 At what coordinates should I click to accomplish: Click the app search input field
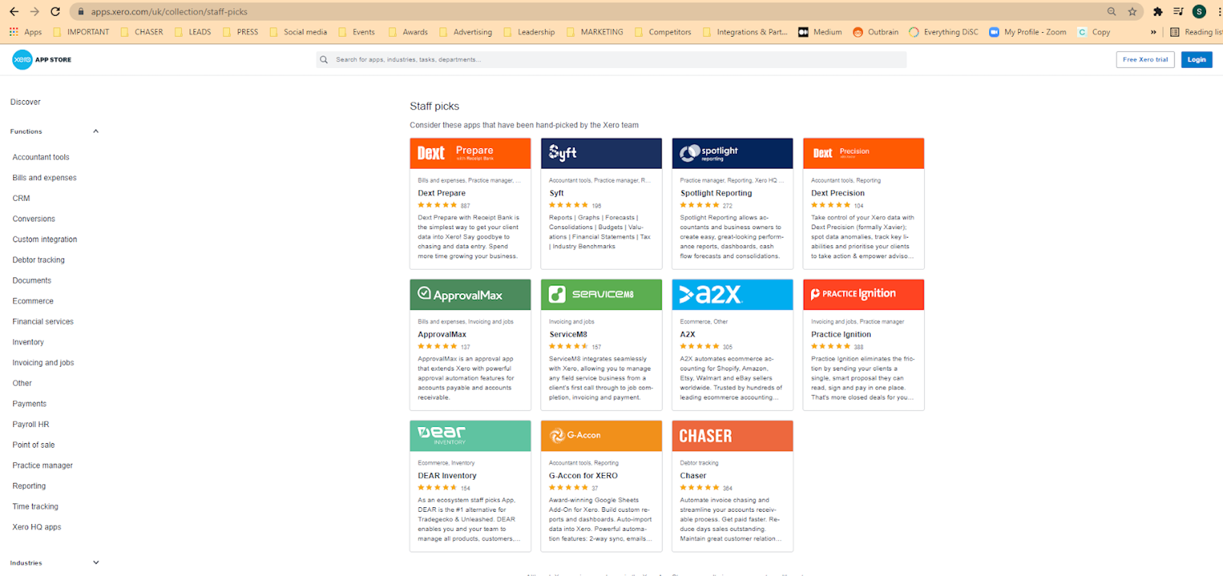pos(611,60)
